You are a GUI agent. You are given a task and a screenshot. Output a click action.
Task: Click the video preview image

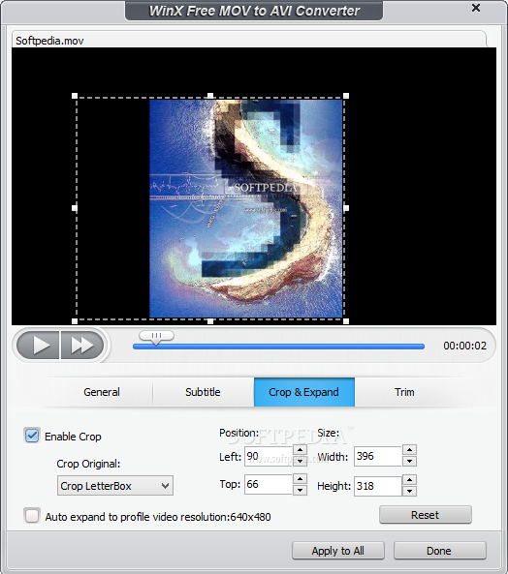click(x=246, y=209)
